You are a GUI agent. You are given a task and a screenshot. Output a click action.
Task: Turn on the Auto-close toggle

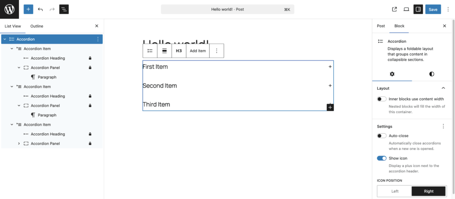[x=382, y=135]
